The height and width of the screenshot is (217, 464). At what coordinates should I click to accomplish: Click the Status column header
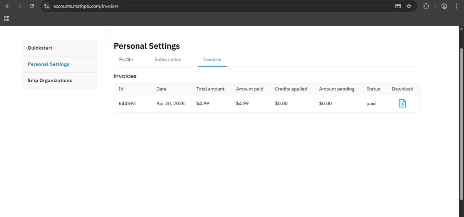[373, 89]
